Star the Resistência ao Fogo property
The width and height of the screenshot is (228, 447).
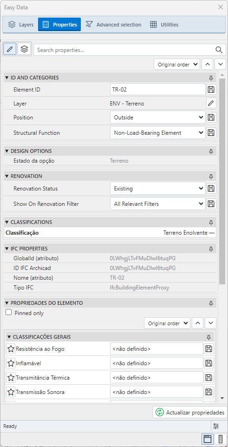(11, 348)
